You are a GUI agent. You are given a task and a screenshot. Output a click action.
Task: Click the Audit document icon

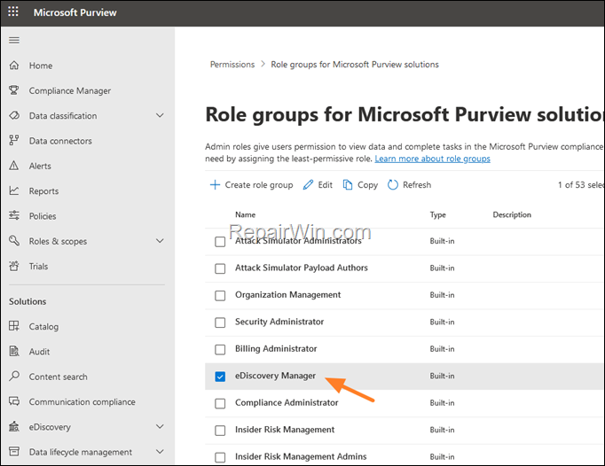point(14,351)
